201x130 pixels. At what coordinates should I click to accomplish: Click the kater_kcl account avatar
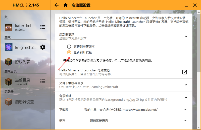pyautogui.click(x=9, y=27)
